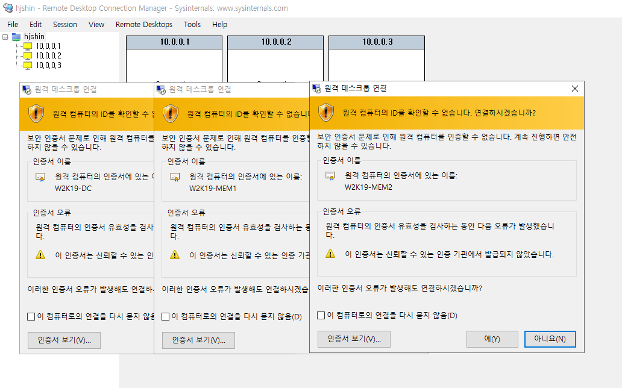Click 예(Y) in the W2K19-MEM2 dialog

click(x=492, y=339)
